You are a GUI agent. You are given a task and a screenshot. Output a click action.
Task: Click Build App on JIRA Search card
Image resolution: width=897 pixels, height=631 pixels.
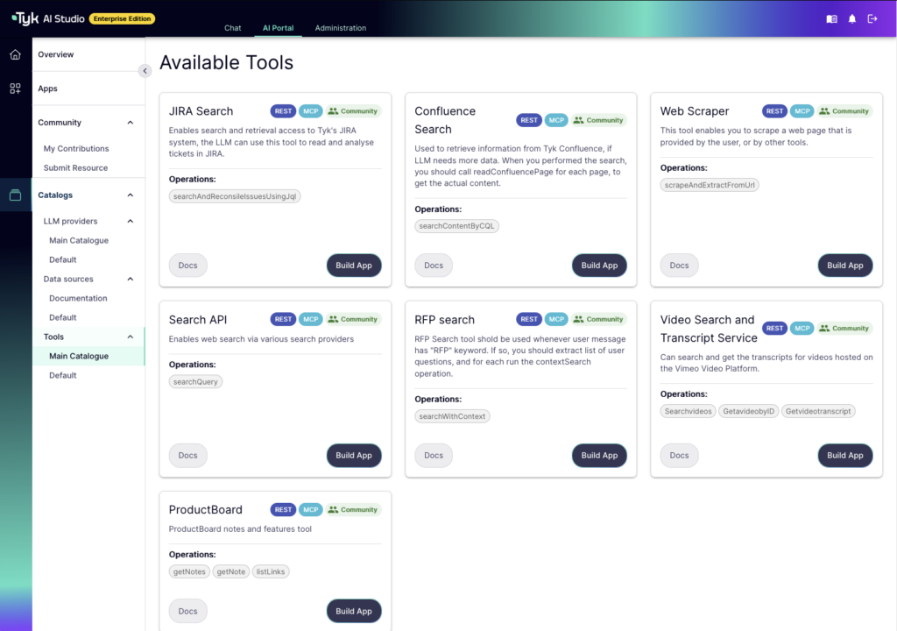[354, 266]
